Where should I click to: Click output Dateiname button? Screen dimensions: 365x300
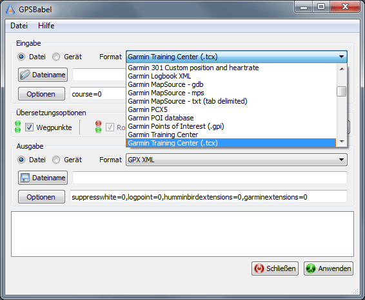[43, 178]
